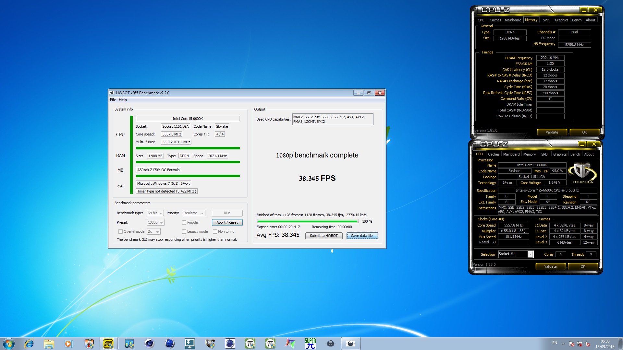Image resolution: width=623 pixels, height=350 pixels.
Task: Click the Save data file button
Action: (x=362, y=236)
